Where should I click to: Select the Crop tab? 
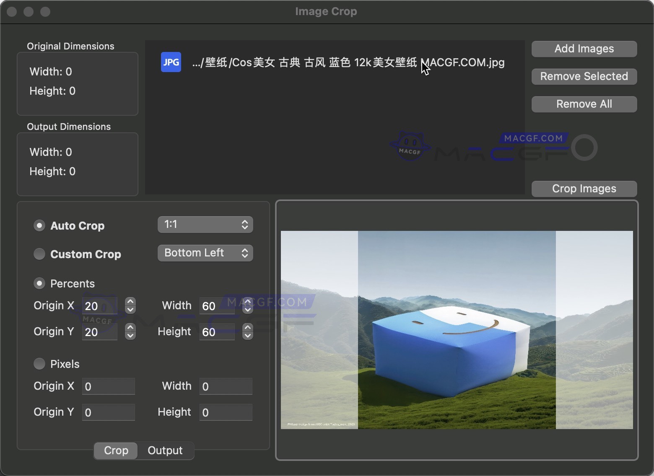point(116,450)
